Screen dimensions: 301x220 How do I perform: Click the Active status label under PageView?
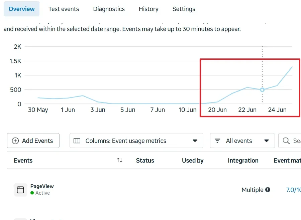pyautogui.click(x=42, y=193)
